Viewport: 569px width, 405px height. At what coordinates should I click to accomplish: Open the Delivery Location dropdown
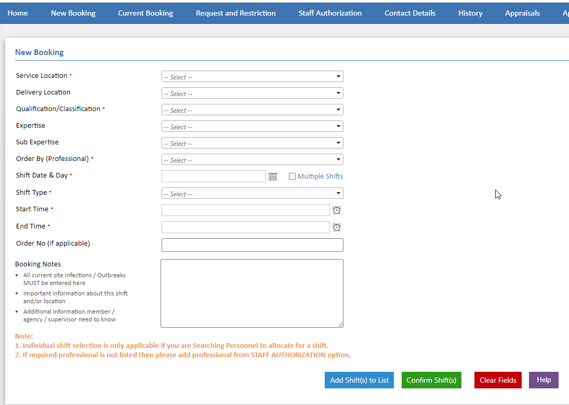click(x=252, y=93)
